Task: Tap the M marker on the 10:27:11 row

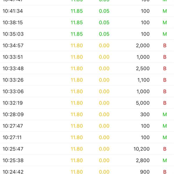Action: point(165,137)
